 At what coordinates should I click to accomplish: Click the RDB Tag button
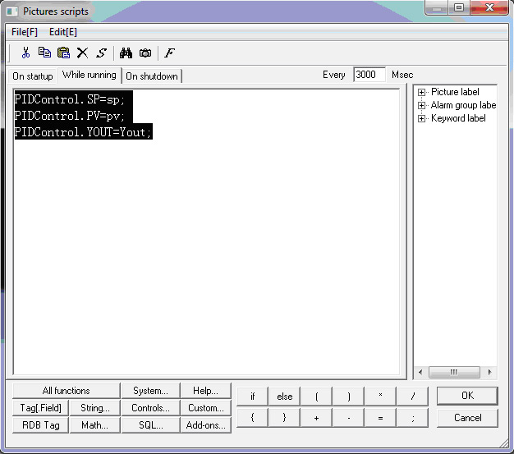[x=41, y=425]
